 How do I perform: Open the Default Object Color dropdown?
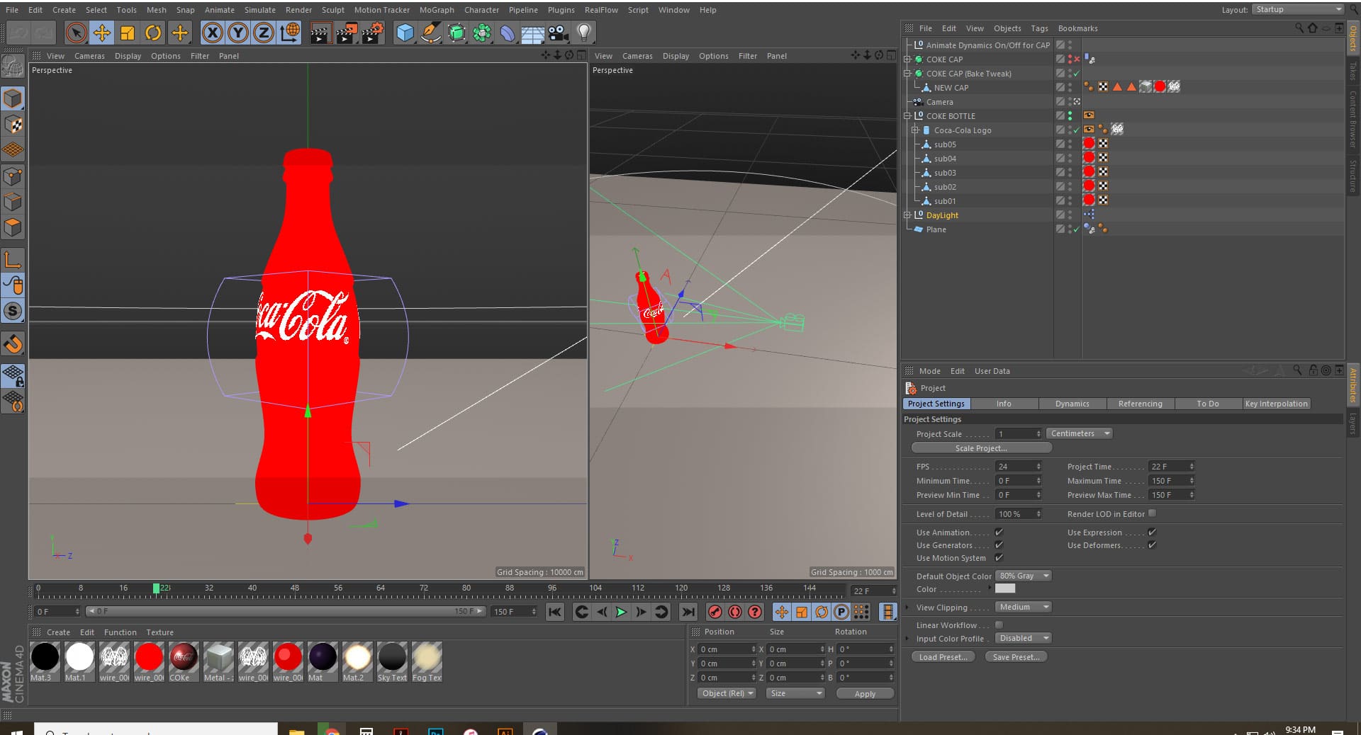coord(1024,576)
